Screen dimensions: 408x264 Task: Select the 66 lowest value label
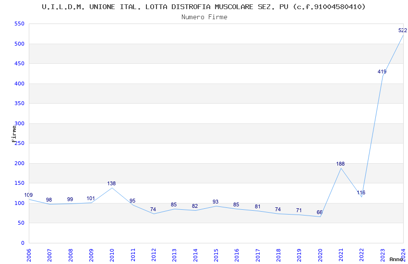tap(319, 212)
